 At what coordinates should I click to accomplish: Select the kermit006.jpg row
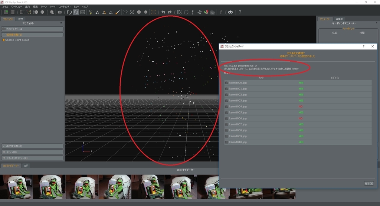(x=298, y=118)
